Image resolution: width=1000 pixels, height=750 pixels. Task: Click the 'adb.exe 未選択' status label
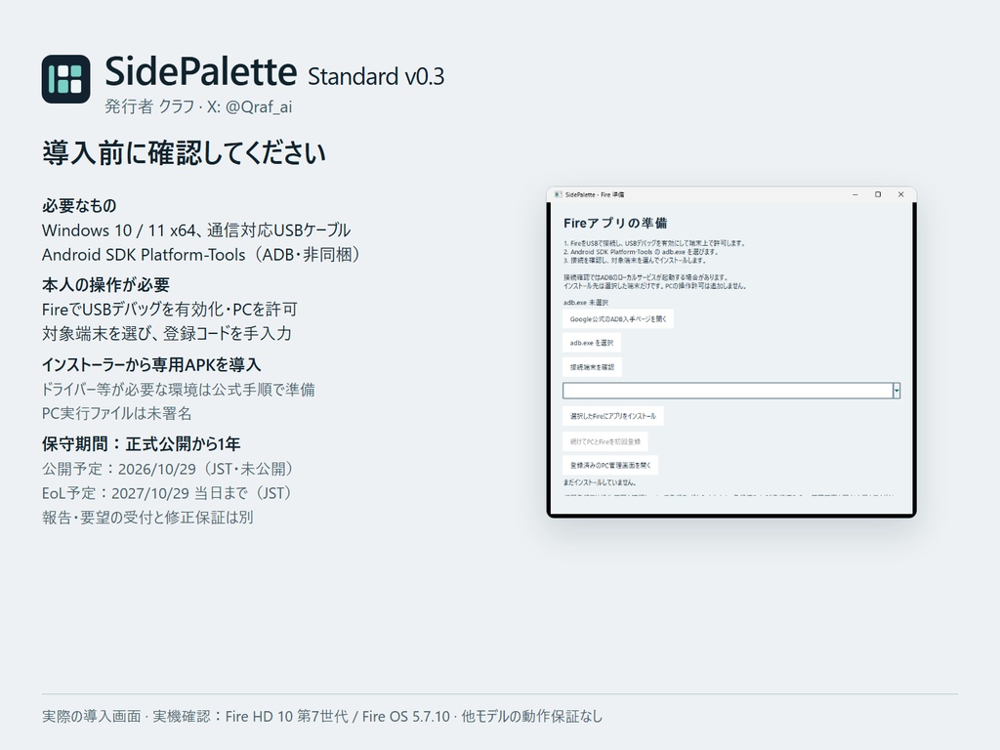pyautogui.click(x=586, y=303)
